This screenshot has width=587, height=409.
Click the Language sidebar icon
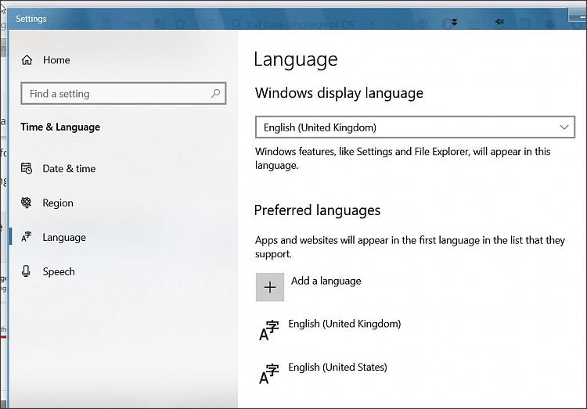(x=26, y=237)
